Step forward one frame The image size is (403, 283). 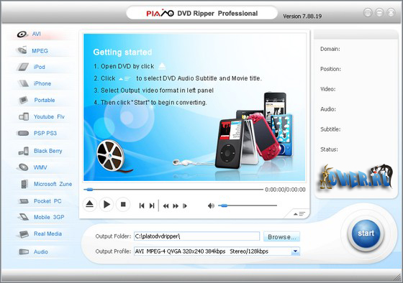pos(185,206)
